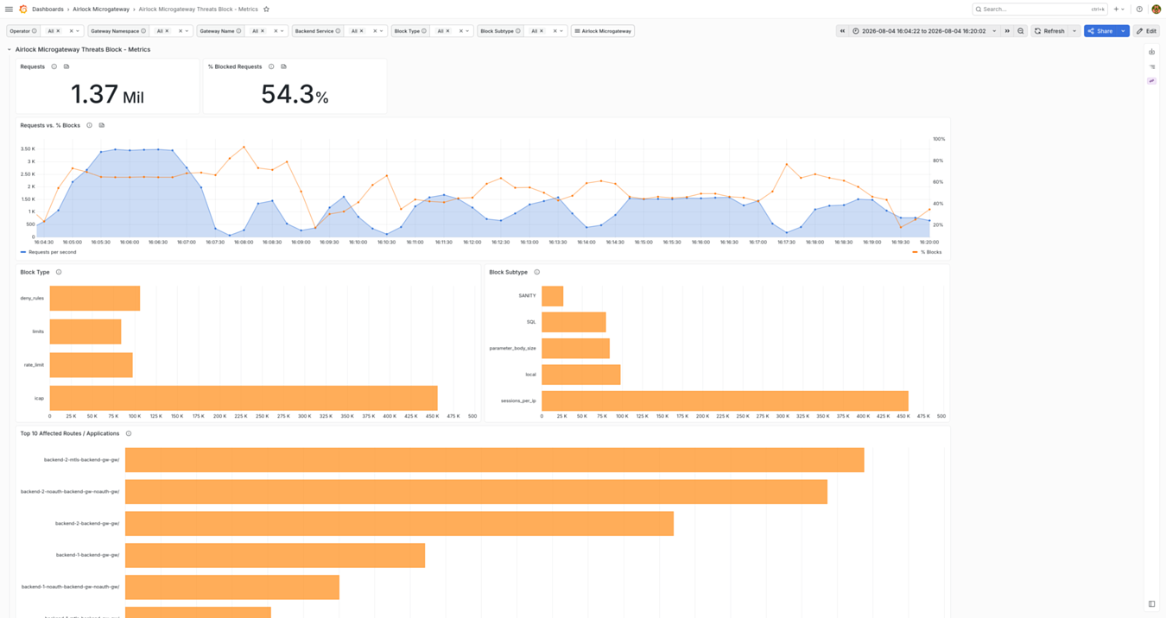Open the time range picker

pyautogui.click(x=925, y=31)
